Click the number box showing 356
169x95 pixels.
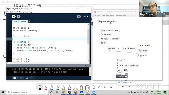pos(104,43)
